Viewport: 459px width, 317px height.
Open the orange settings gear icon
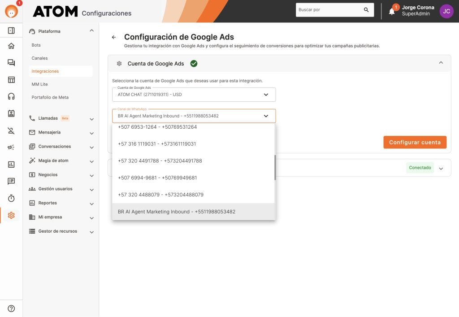tap(11, 215)
